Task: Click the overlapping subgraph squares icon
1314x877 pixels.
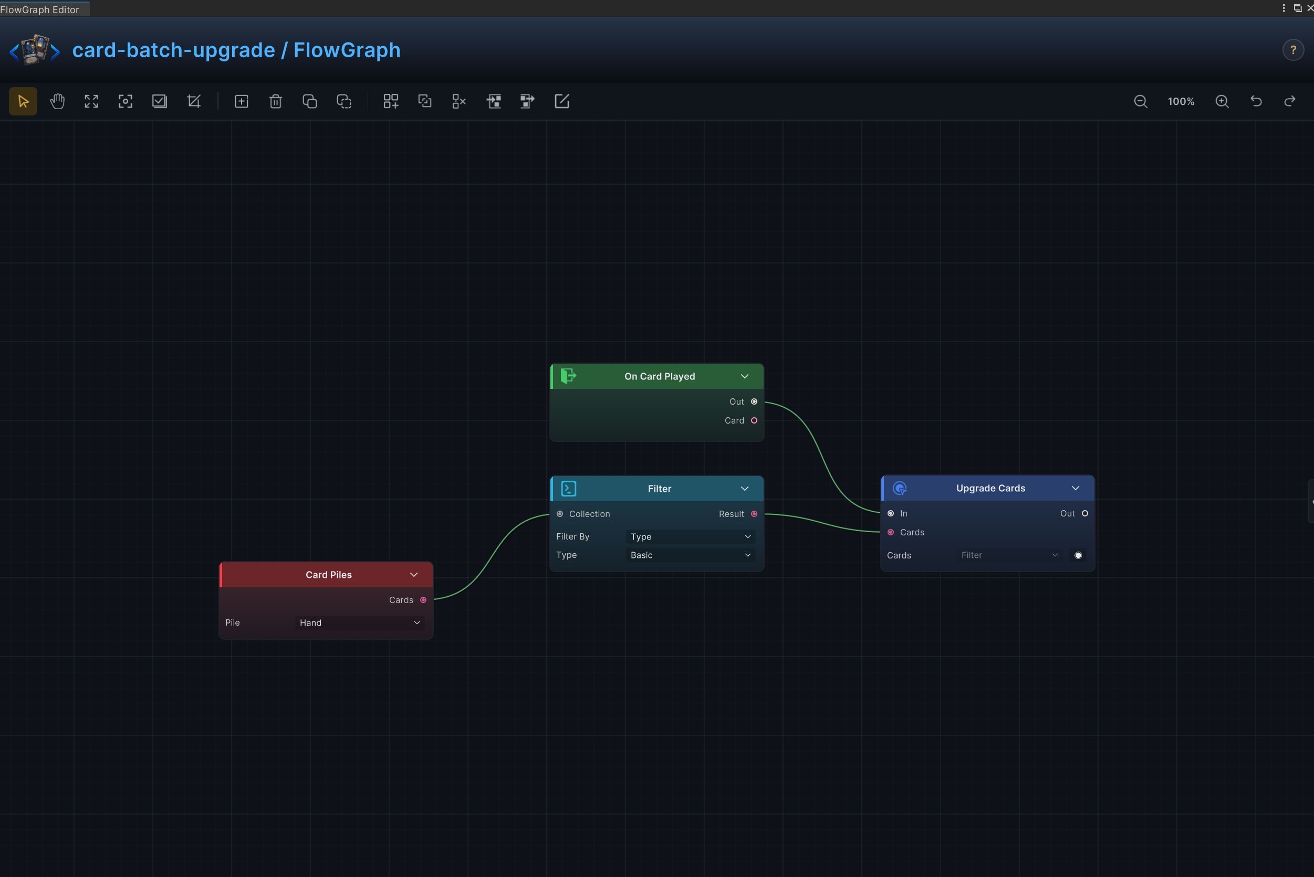Action: (425, 101)
